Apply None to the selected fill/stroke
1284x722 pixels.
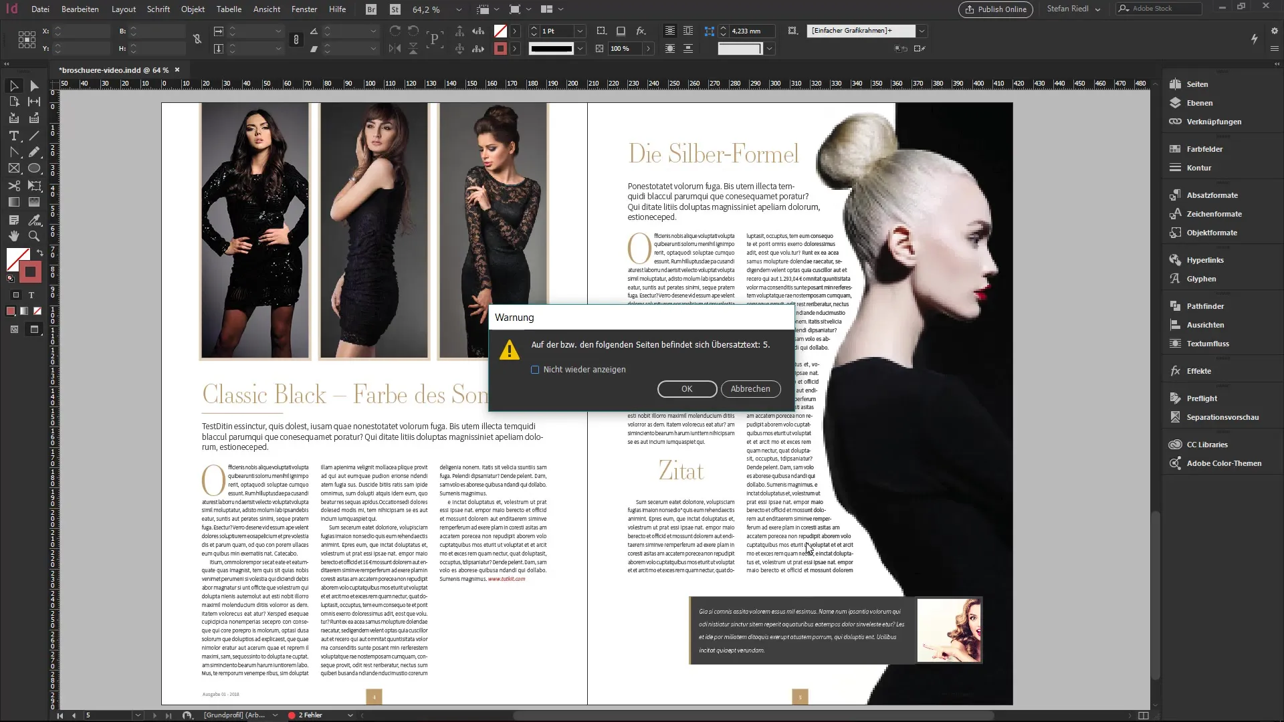[37, 311]
